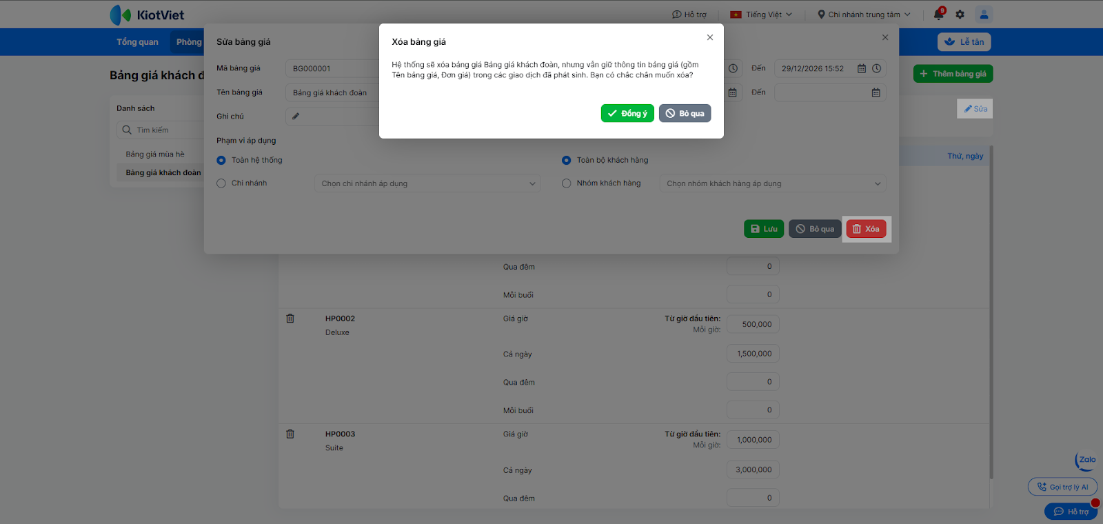Click the clock icon beside 29/12/2026 date
This screenshot has height=524, width=1103.
pyautogui.click(x=876, y=68)
